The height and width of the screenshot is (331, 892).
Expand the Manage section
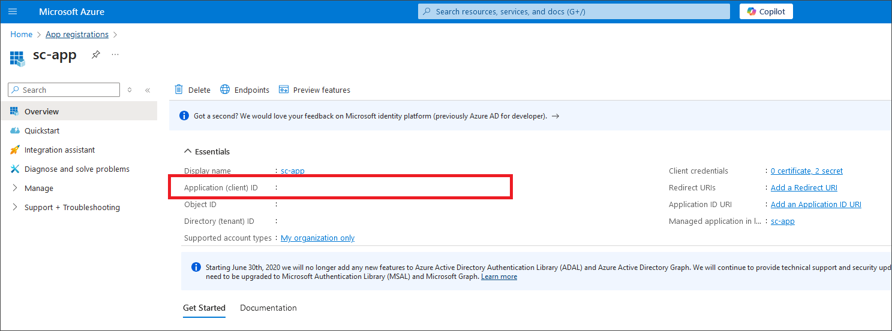(x=39, y=188)
